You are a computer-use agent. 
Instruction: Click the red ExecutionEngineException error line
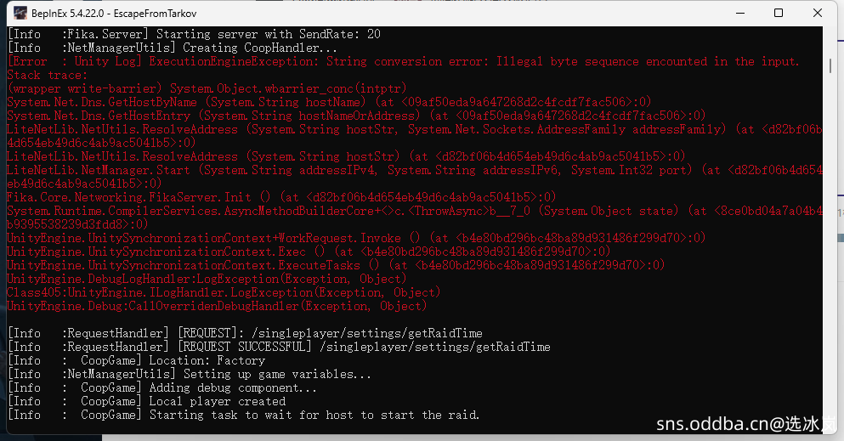tap(403, 61)
